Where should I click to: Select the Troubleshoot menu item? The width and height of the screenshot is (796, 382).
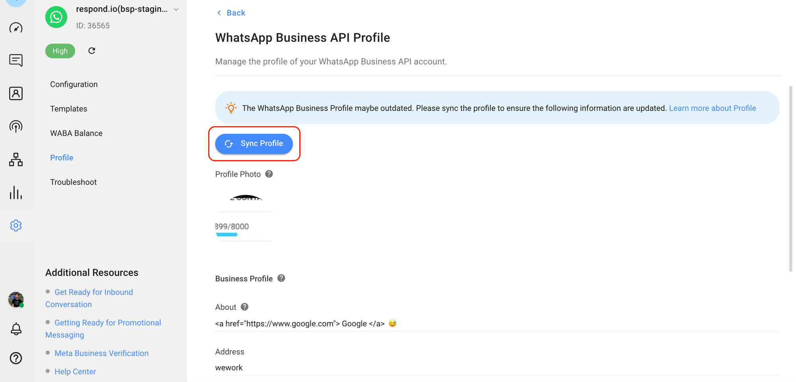(73, 182)
